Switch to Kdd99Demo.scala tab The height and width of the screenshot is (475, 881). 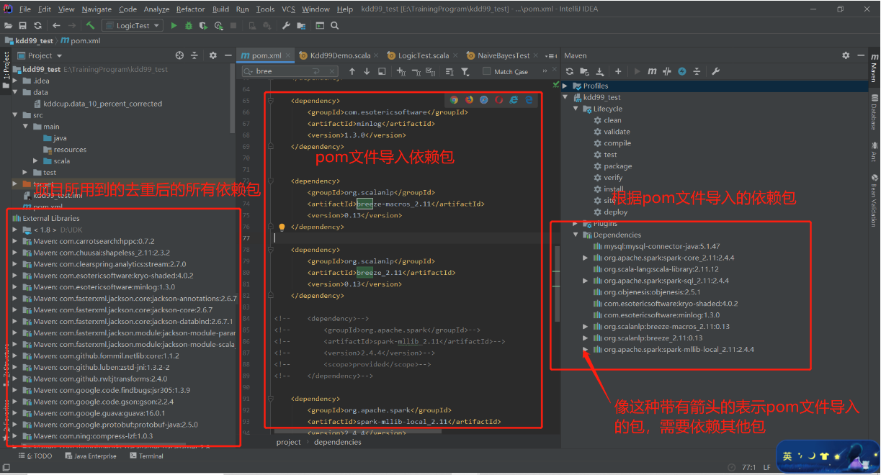tap(335, 55)
